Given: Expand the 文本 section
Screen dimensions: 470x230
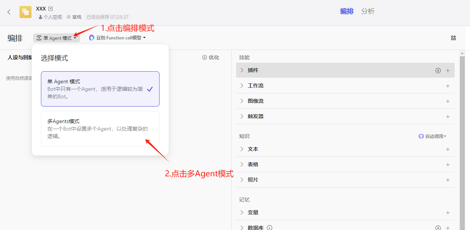Looking at the screenshot, I should pyautogui.click(x=242, y=149).
